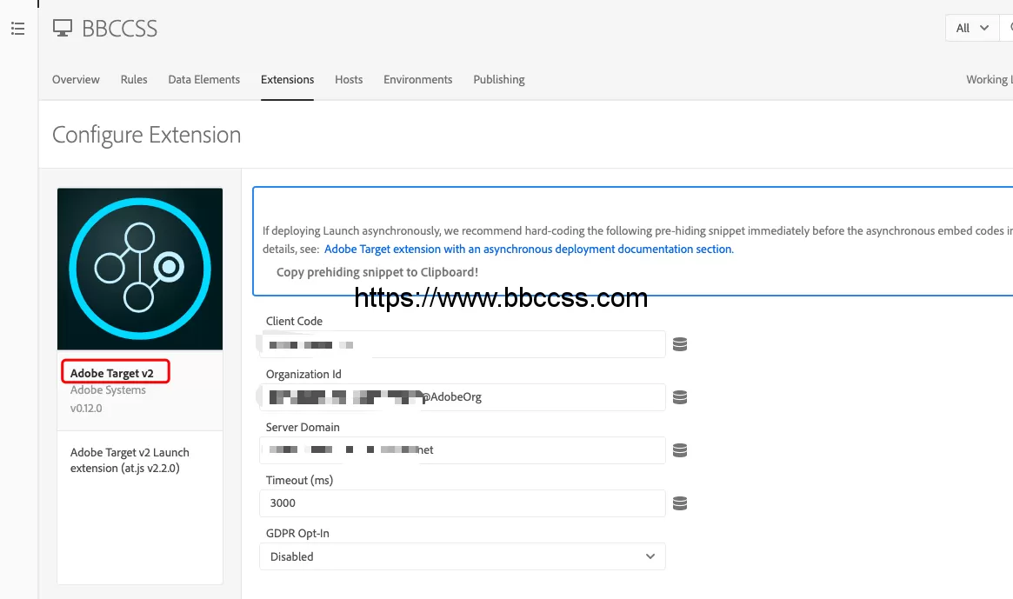Open the Environments tab
1013x599 pixels.
418,79
